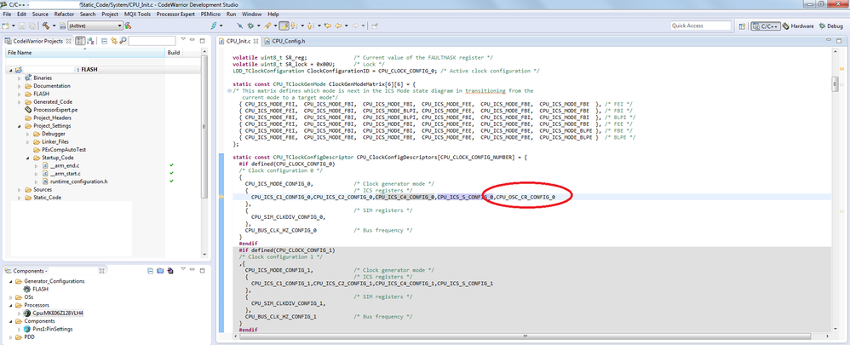This screenshot has width=850, height=345.
Task: Collapse the Project_Settings folder
Action: coord(19,126)
